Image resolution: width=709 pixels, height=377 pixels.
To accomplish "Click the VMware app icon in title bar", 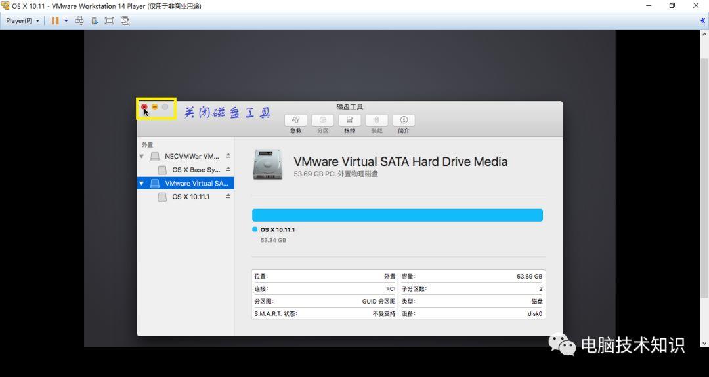I will pos(5,5).
